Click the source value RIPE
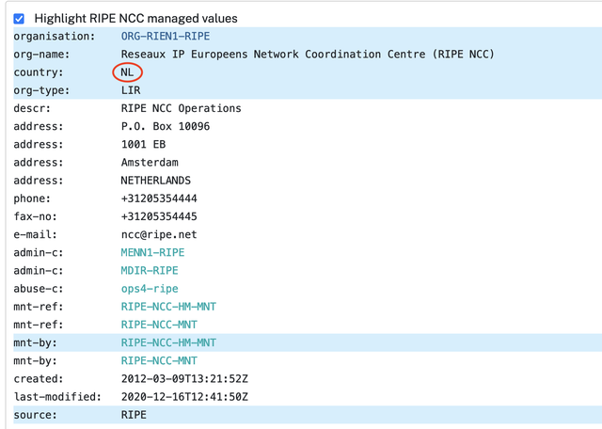Image resolution: width=602 pixels, height=429 pixels. (x=134, y=415)
